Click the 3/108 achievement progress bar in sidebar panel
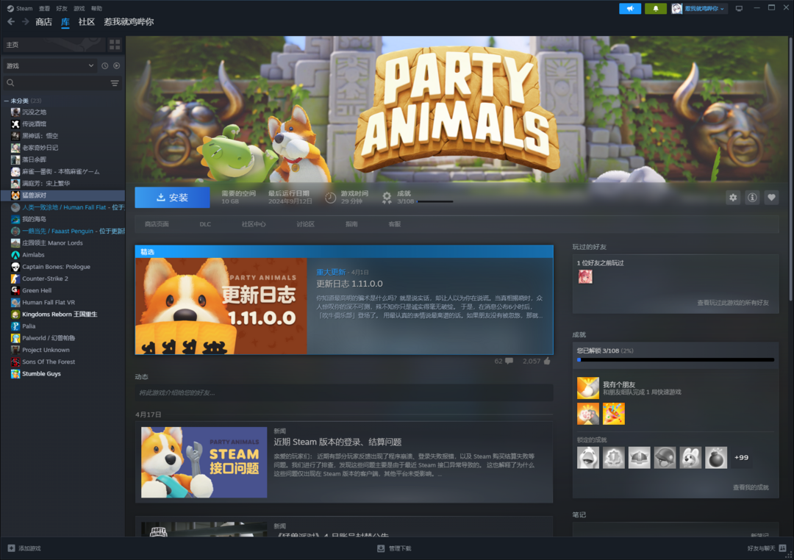Screen dimensions: 794x560 pos(676,360)
